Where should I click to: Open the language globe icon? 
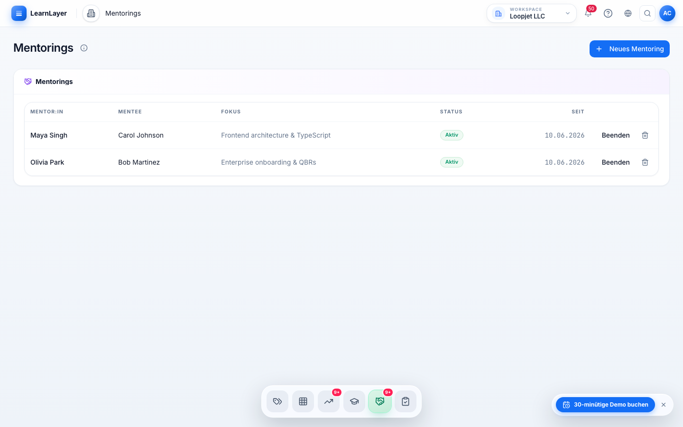(628, 13)
